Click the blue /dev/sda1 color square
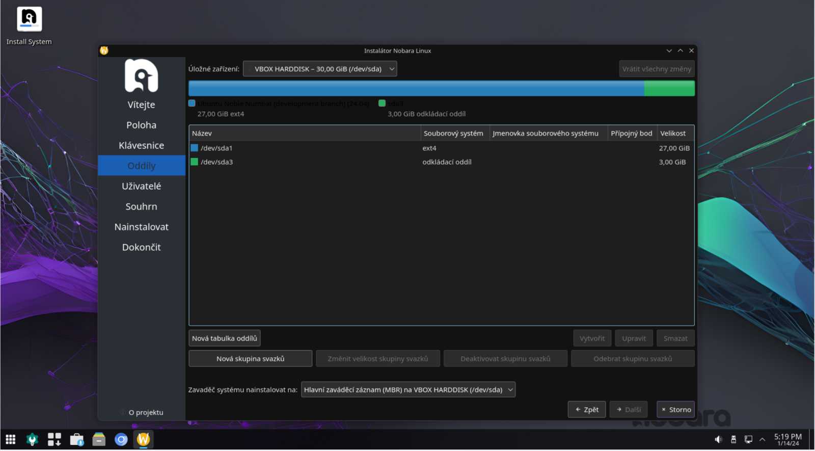This screenshot has width=815, height=451. click(x=194, y=148)
